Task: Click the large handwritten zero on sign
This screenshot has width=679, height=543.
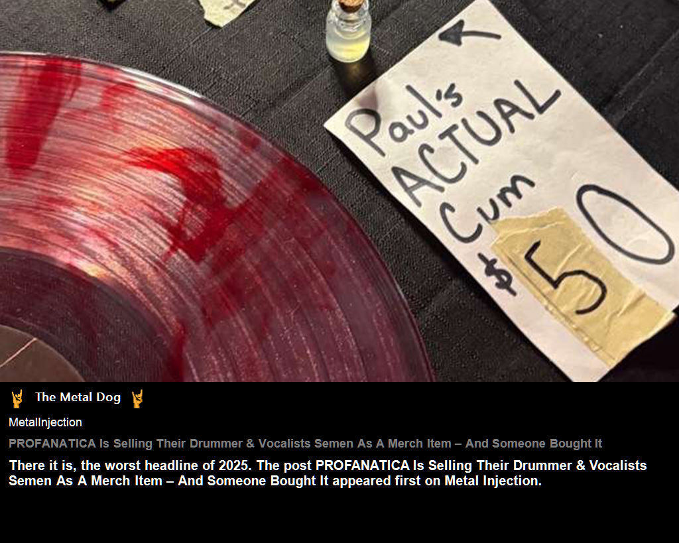Action: (626, 224)
